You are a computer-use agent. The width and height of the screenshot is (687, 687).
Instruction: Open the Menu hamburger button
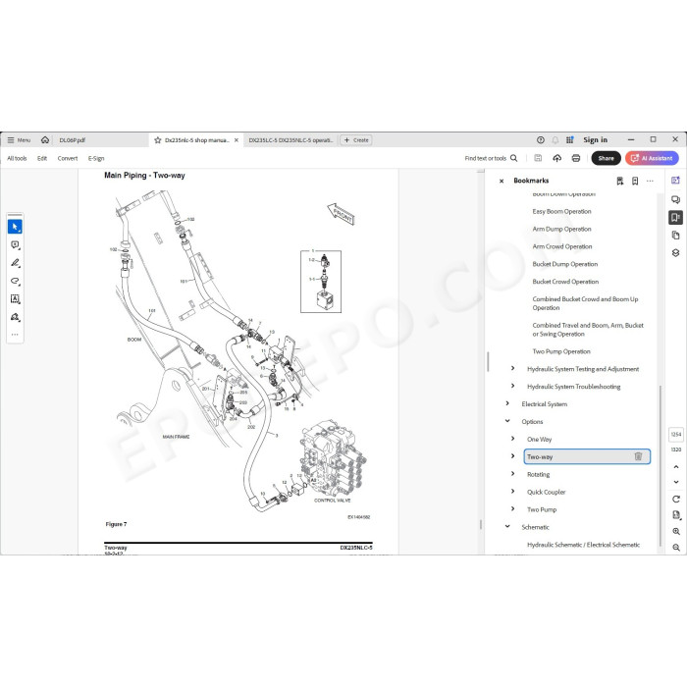[x=19, y=140]
